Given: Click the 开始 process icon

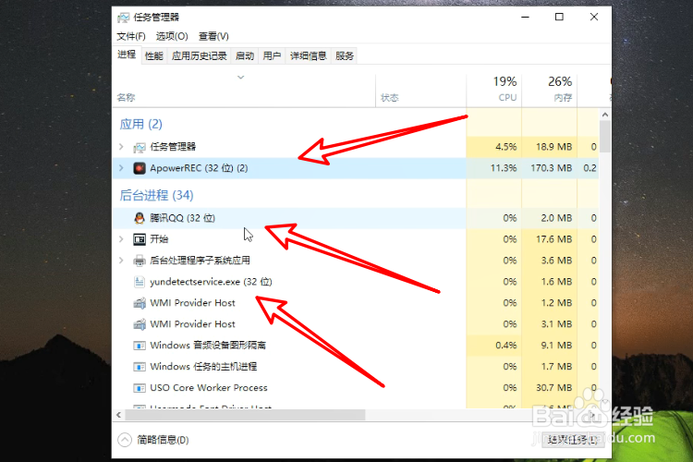Looking at the screenshot, I should 140,239.
